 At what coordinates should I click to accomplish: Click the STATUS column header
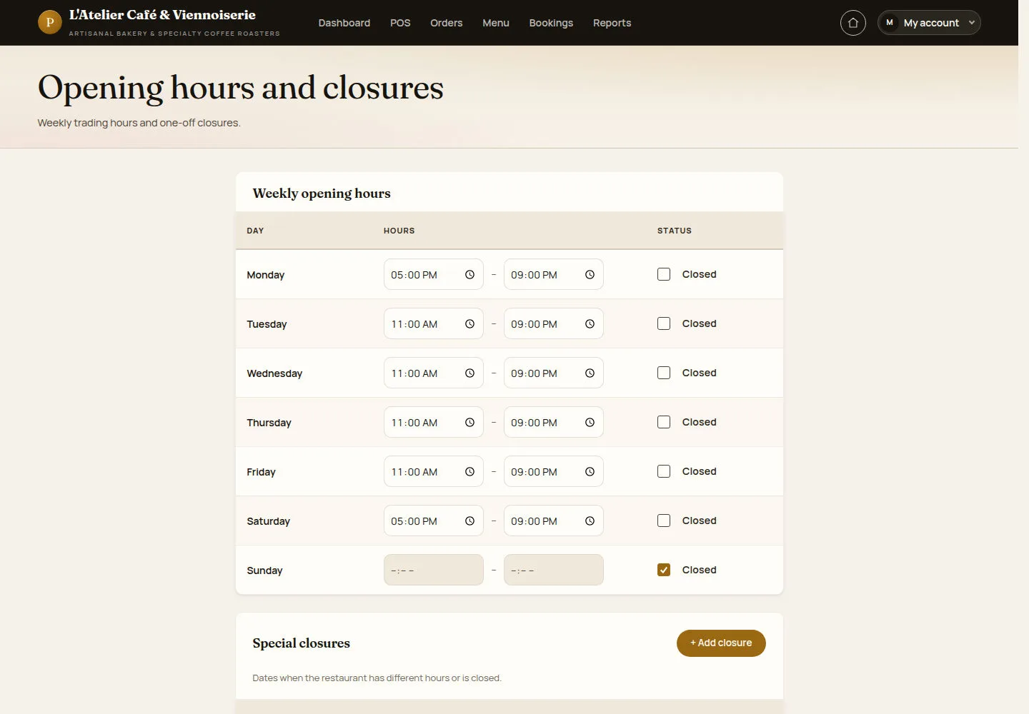[x=675, y=231]
